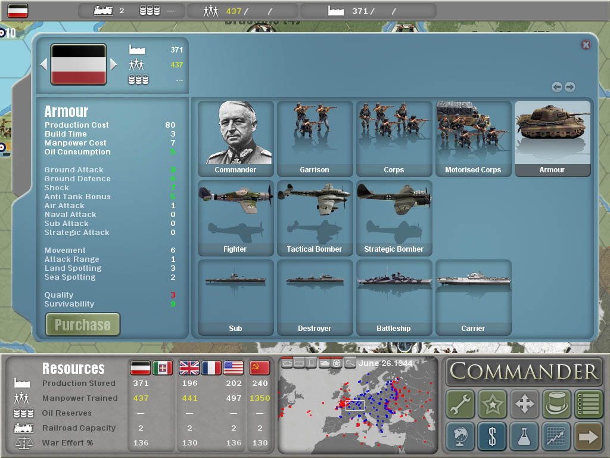Select United Kingdom flag in Resources

pyautogui.click(x=189, y=367)
